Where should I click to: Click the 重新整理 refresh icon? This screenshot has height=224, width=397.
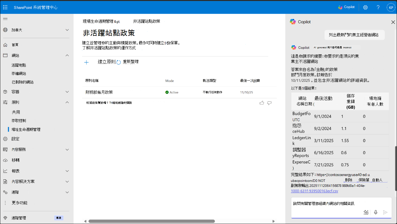pyautogui.click(x=119, y=62)
